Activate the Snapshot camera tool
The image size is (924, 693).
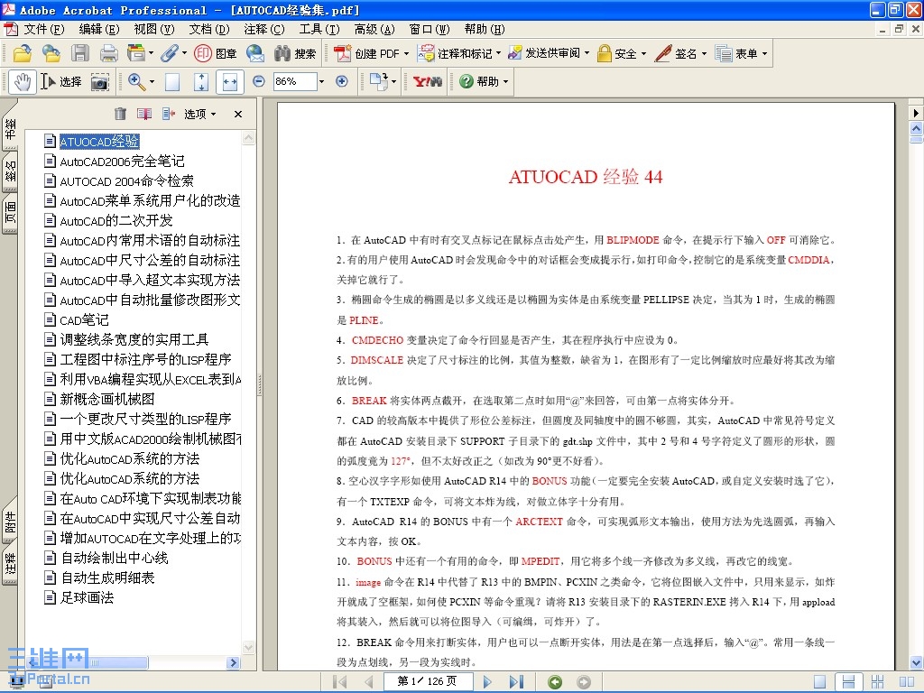[x=99, y=81]
